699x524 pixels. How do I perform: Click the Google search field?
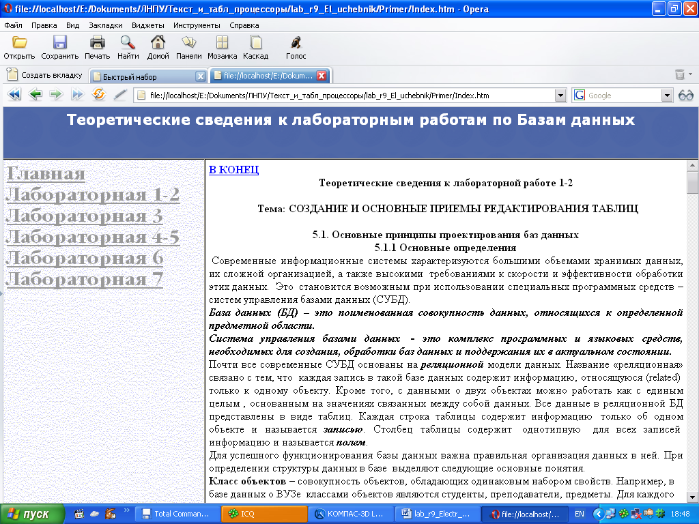click(623, 96)
